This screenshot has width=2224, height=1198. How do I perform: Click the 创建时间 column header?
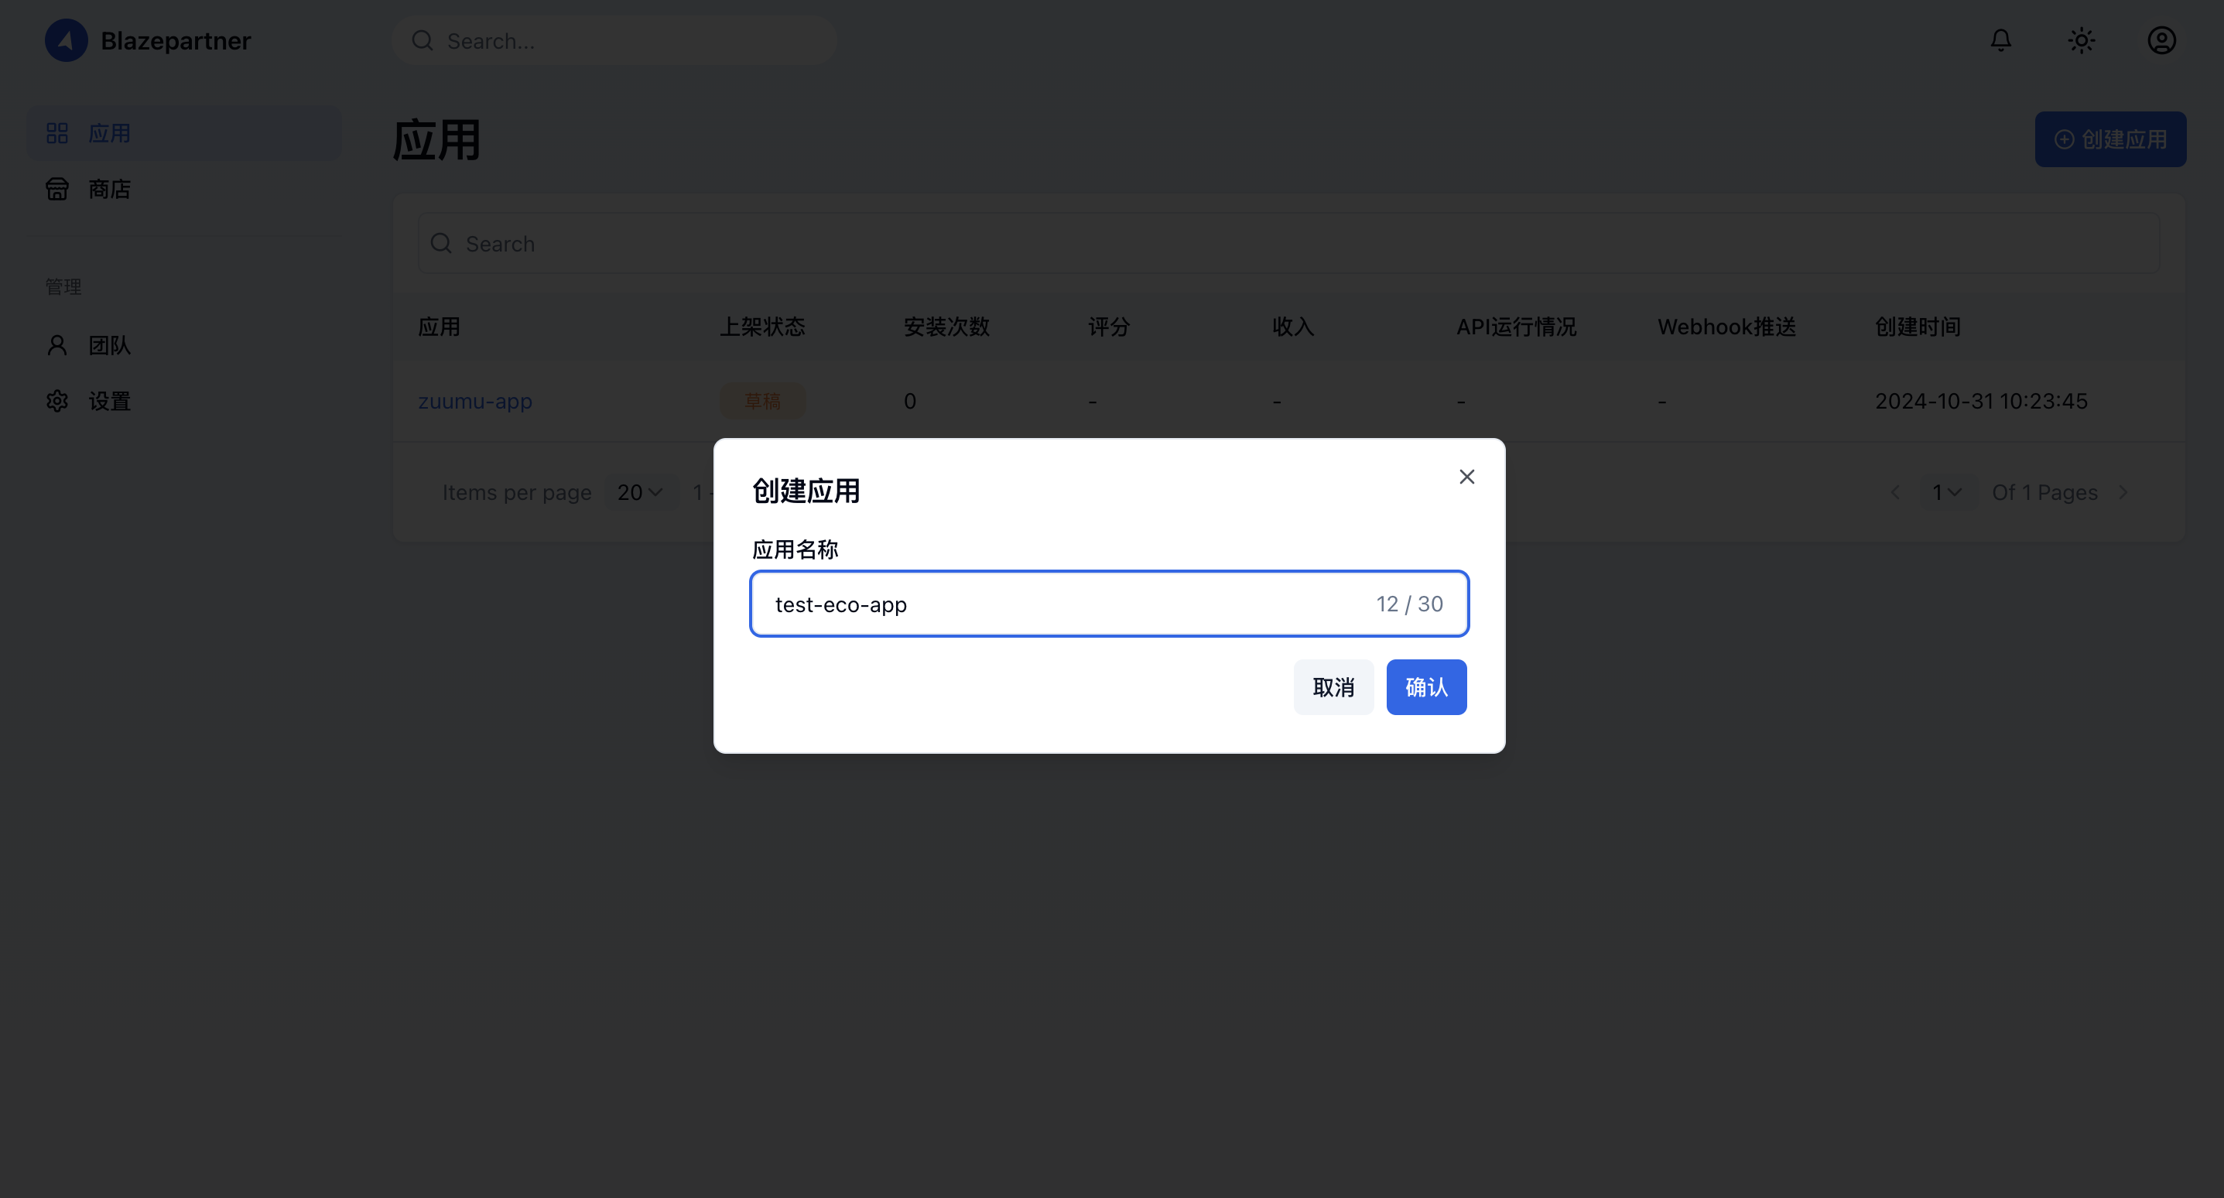[x=1918, y=327]
